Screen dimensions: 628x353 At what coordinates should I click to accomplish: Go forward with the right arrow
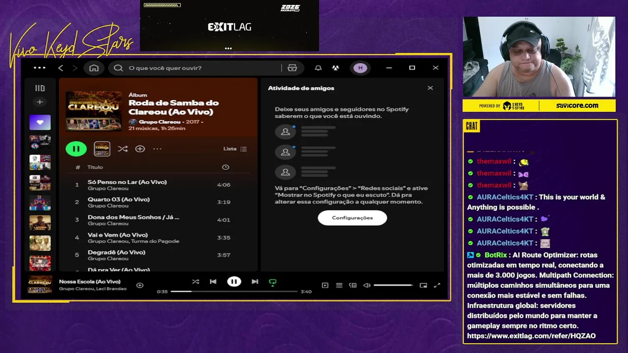click(75, 68)
